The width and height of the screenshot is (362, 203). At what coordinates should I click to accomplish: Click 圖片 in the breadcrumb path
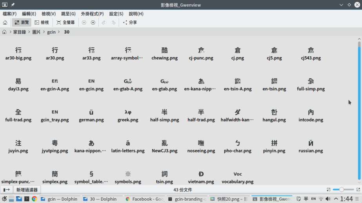[x=36, y=32]
